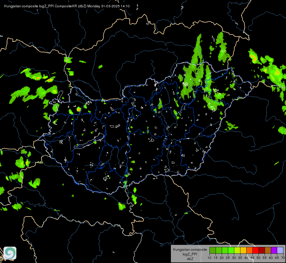This screenshot has width=286, height=263.
Task: Click the '70' legend scale value
Action: (283, 258)
